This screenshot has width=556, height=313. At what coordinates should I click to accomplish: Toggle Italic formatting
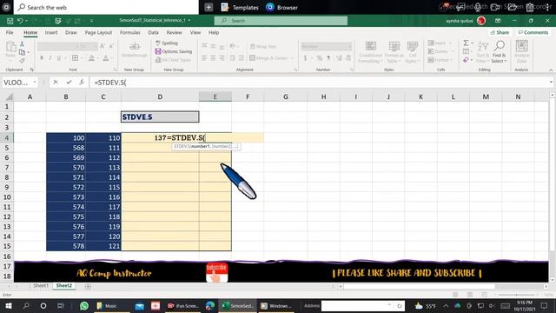50,58
